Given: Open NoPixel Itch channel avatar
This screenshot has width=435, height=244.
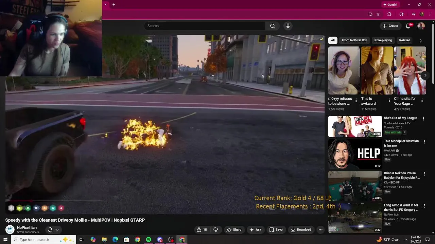Looking at the screenshot, I should click(x=10, y=229).
